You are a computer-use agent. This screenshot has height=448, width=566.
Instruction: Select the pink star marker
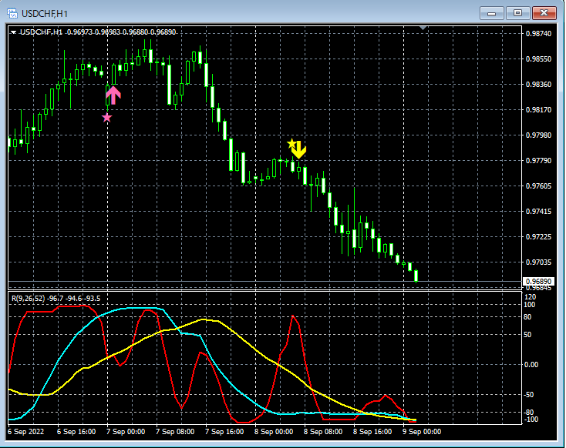107,118
